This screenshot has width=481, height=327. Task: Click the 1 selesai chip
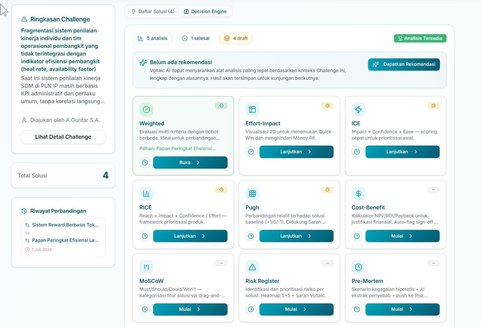click(x=196, y=38)
